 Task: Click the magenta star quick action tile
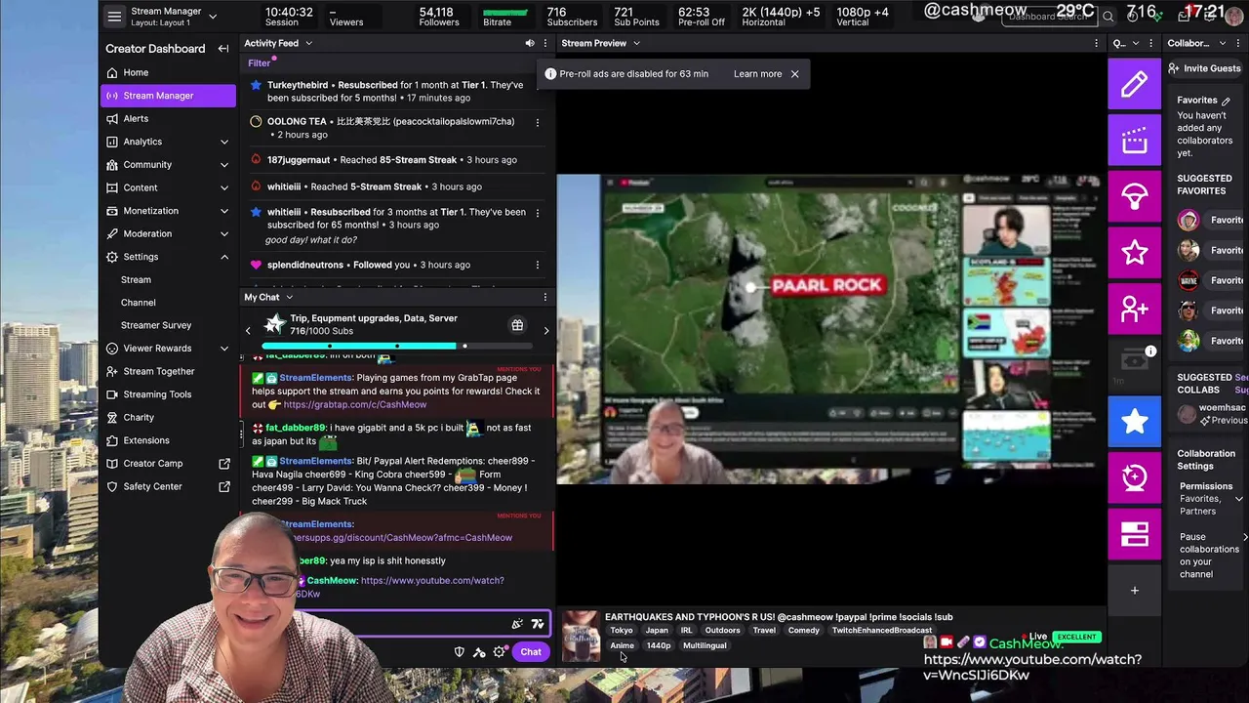(x=1134, y=253)
